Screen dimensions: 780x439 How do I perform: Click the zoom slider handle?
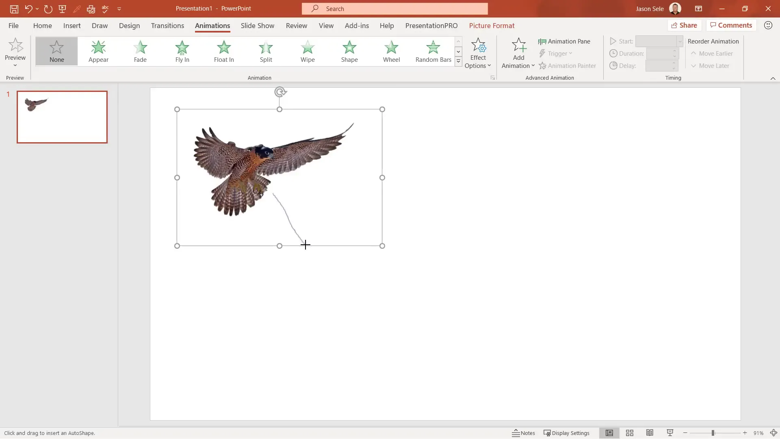tap(713, 433)
